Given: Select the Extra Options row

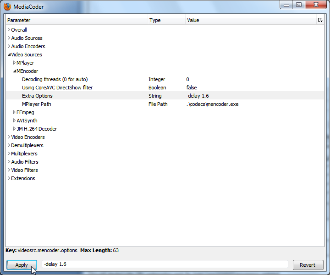Looking at the screenshot, I should tap(165, 96).
